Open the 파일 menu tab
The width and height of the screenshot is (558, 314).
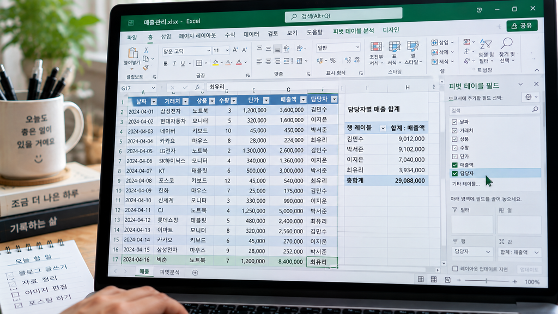coord(132,38)
